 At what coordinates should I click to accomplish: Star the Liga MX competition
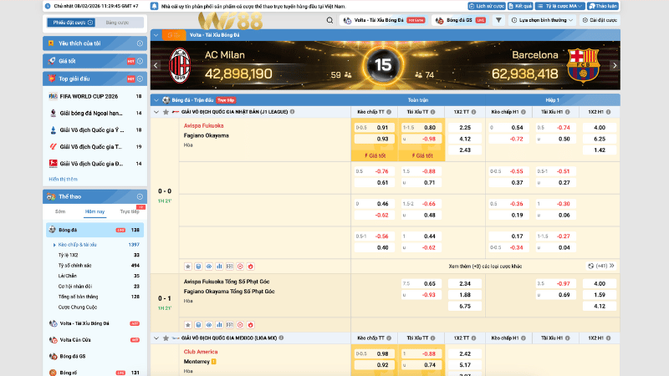(166, 338)
